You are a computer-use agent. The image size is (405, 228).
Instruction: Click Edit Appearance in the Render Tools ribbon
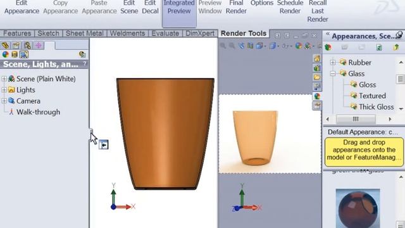pyautogui.click(x=22, y=7)
